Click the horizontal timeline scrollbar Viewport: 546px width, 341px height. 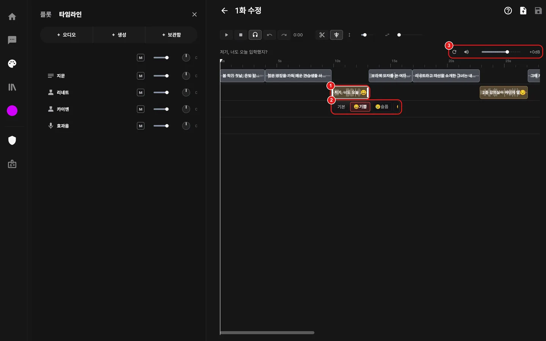[267, 333]
